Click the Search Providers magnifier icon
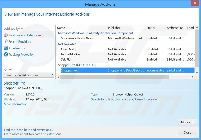This screenshot has height=140, width=201. point(6,41)
